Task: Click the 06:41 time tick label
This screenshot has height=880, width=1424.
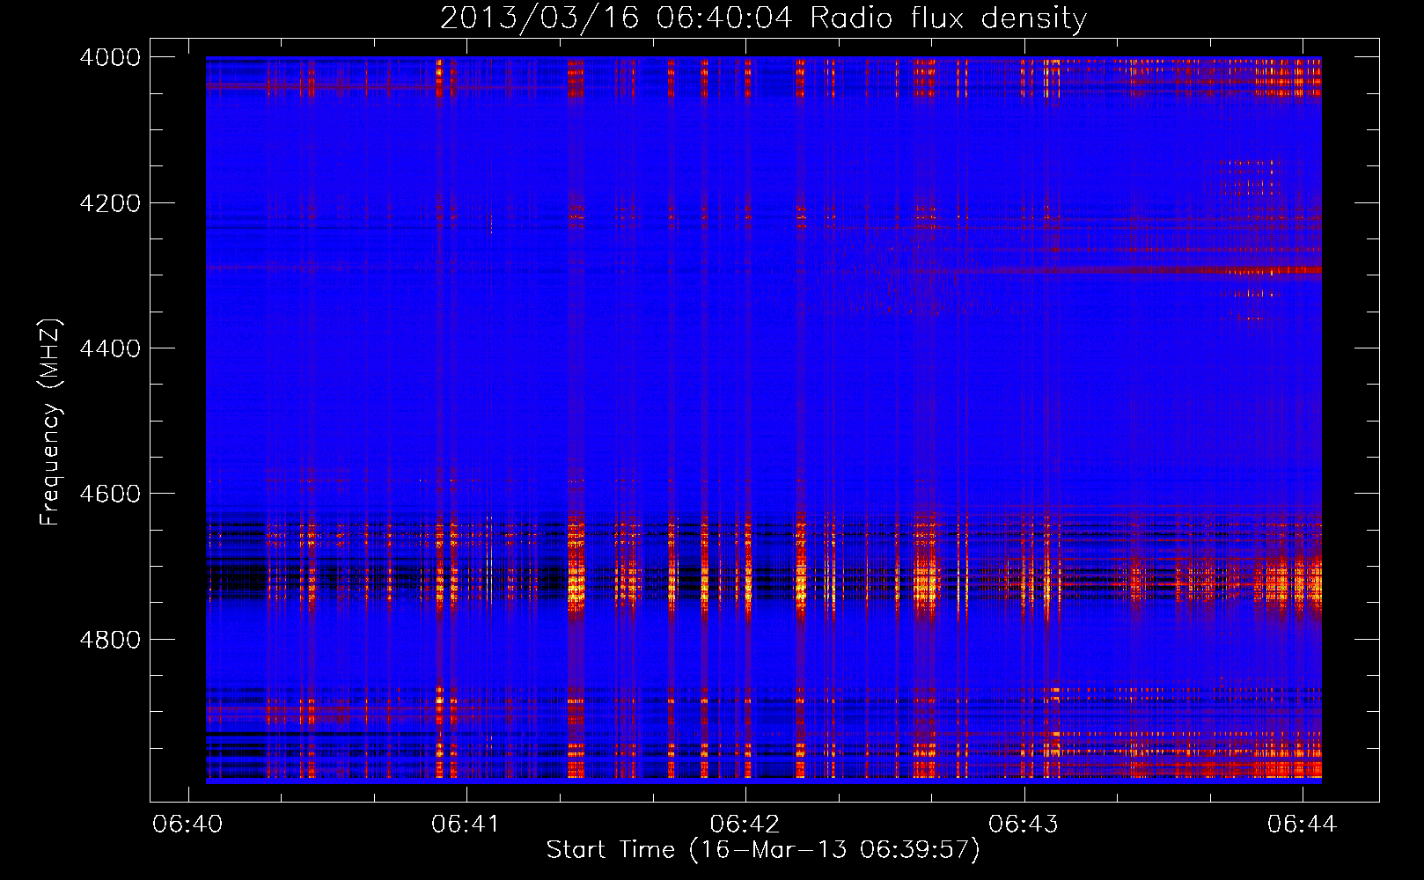Action: pyautogui.click(x=466, y=824)
